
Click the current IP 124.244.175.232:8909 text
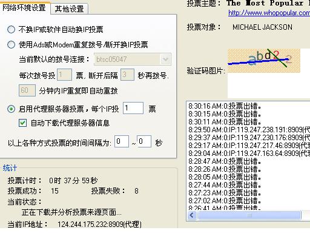99,225
